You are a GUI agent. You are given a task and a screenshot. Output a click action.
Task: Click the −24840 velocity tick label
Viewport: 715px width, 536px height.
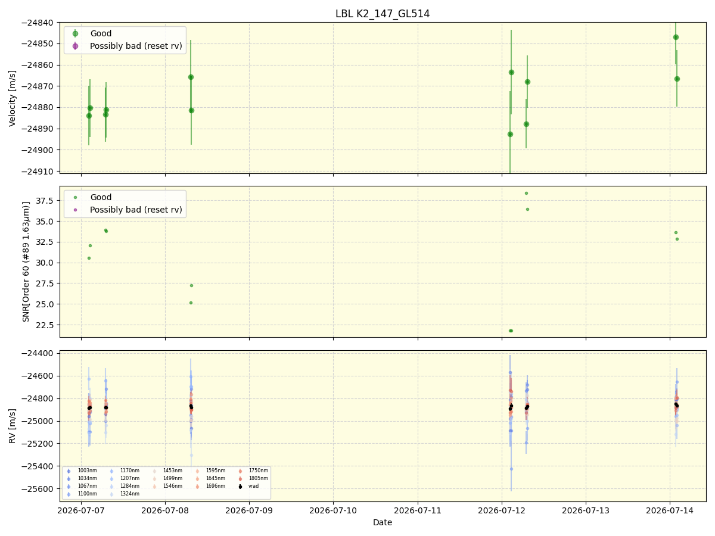[x=38, y=23]
